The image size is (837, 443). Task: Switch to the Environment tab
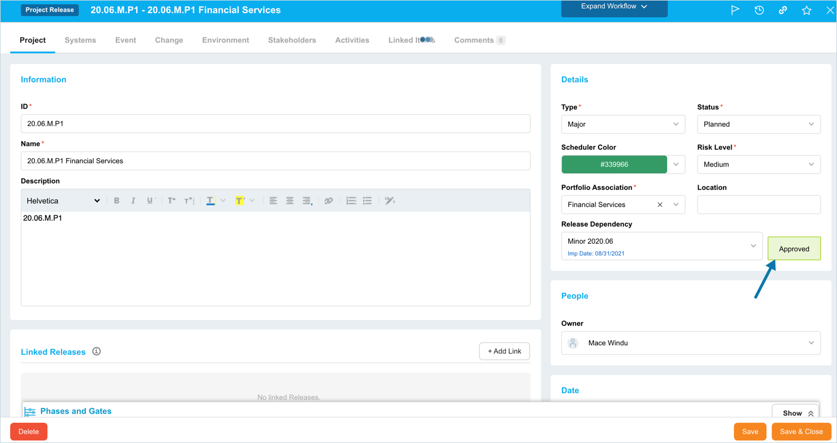[225, 40]
